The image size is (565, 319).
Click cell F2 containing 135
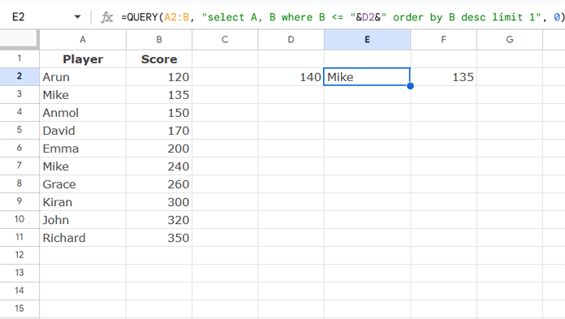[x=443, y=77]
